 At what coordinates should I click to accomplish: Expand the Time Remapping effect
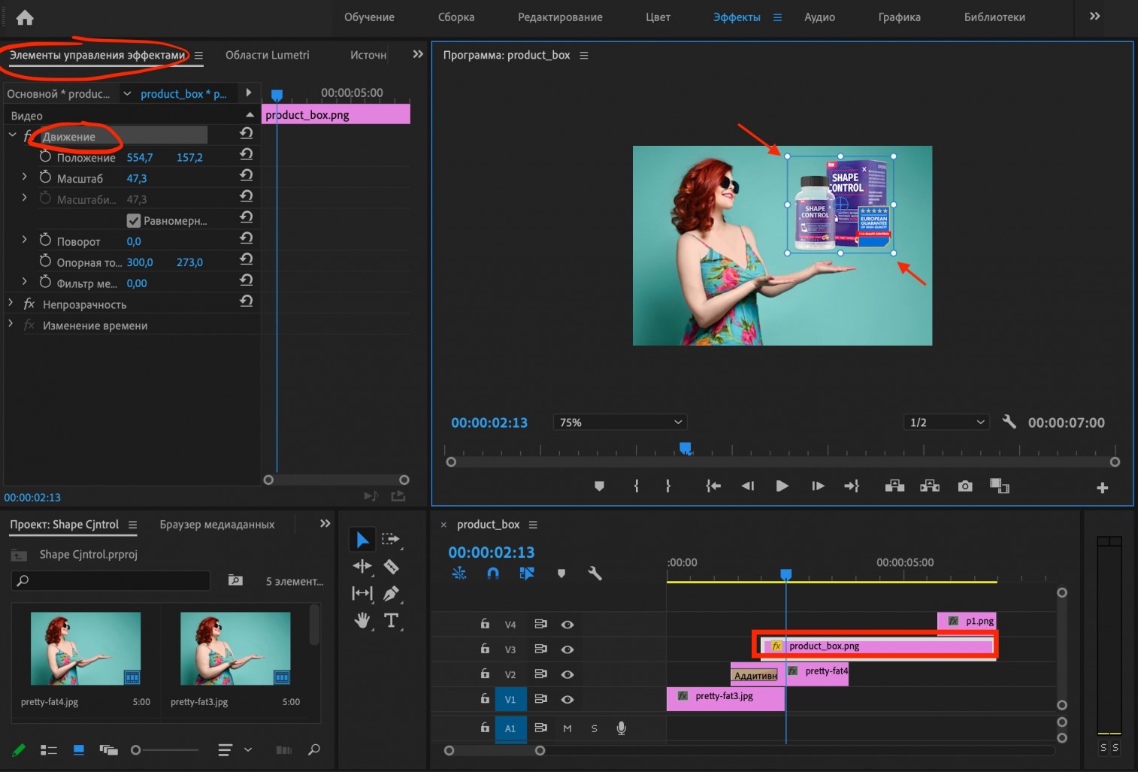tap(11, 323)
